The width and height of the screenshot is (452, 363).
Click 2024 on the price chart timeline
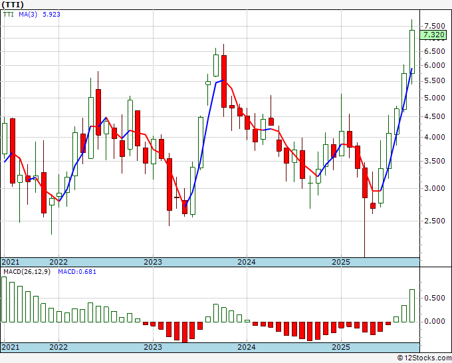pos(247,262)
